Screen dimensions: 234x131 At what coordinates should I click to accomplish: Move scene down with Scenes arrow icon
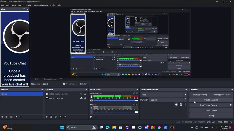point(21,117)
